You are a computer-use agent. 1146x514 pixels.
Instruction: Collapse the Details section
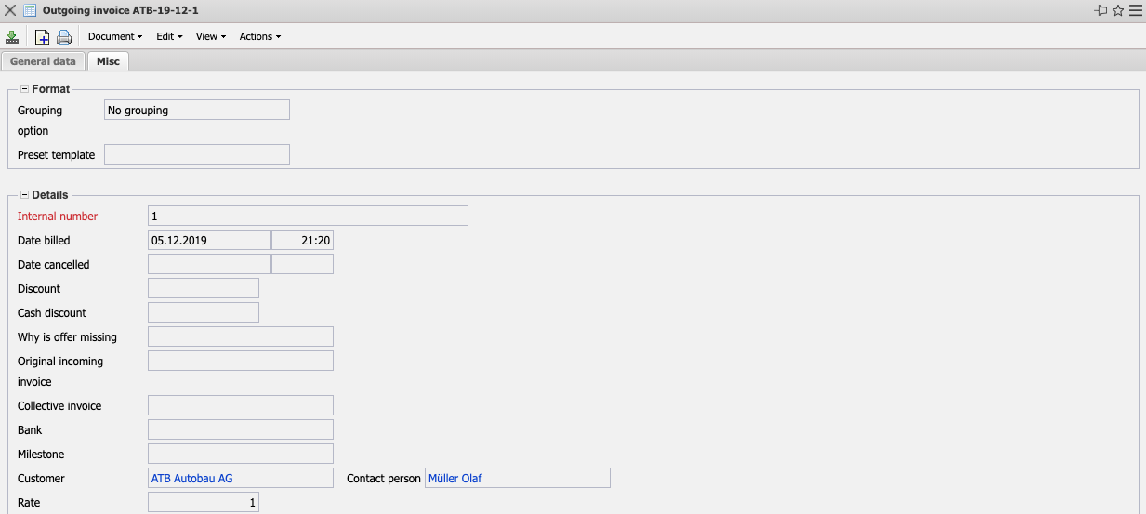[x=24, y=195]
